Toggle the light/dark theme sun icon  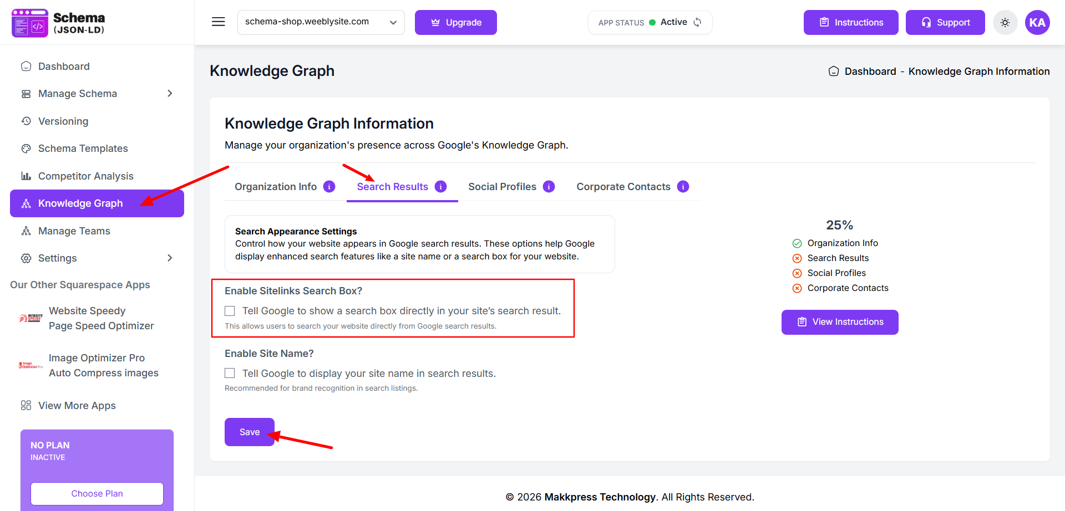coord(1005,23)
